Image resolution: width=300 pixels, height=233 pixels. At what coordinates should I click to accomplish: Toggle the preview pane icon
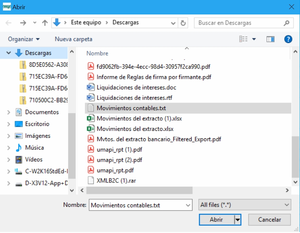pyautogui.click(x=270, y=39)
